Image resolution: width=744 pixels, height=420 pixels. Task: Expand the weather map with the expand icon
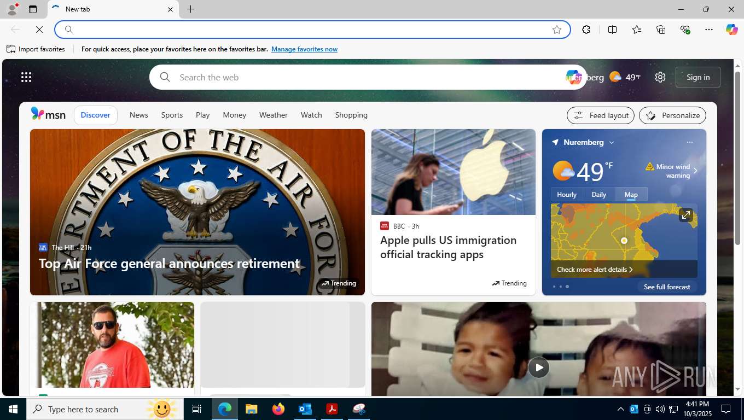[x=686, y=215]
